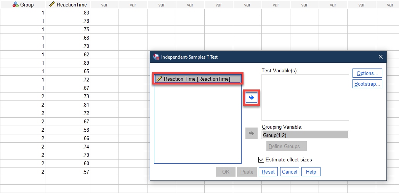Select Group cell in the .83 row
399x193 pixels.
[22, 13]
